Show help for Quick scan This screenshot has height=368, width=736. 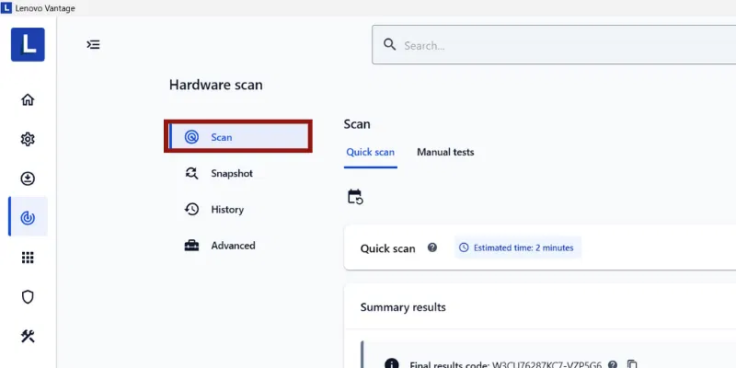(432, 247)
